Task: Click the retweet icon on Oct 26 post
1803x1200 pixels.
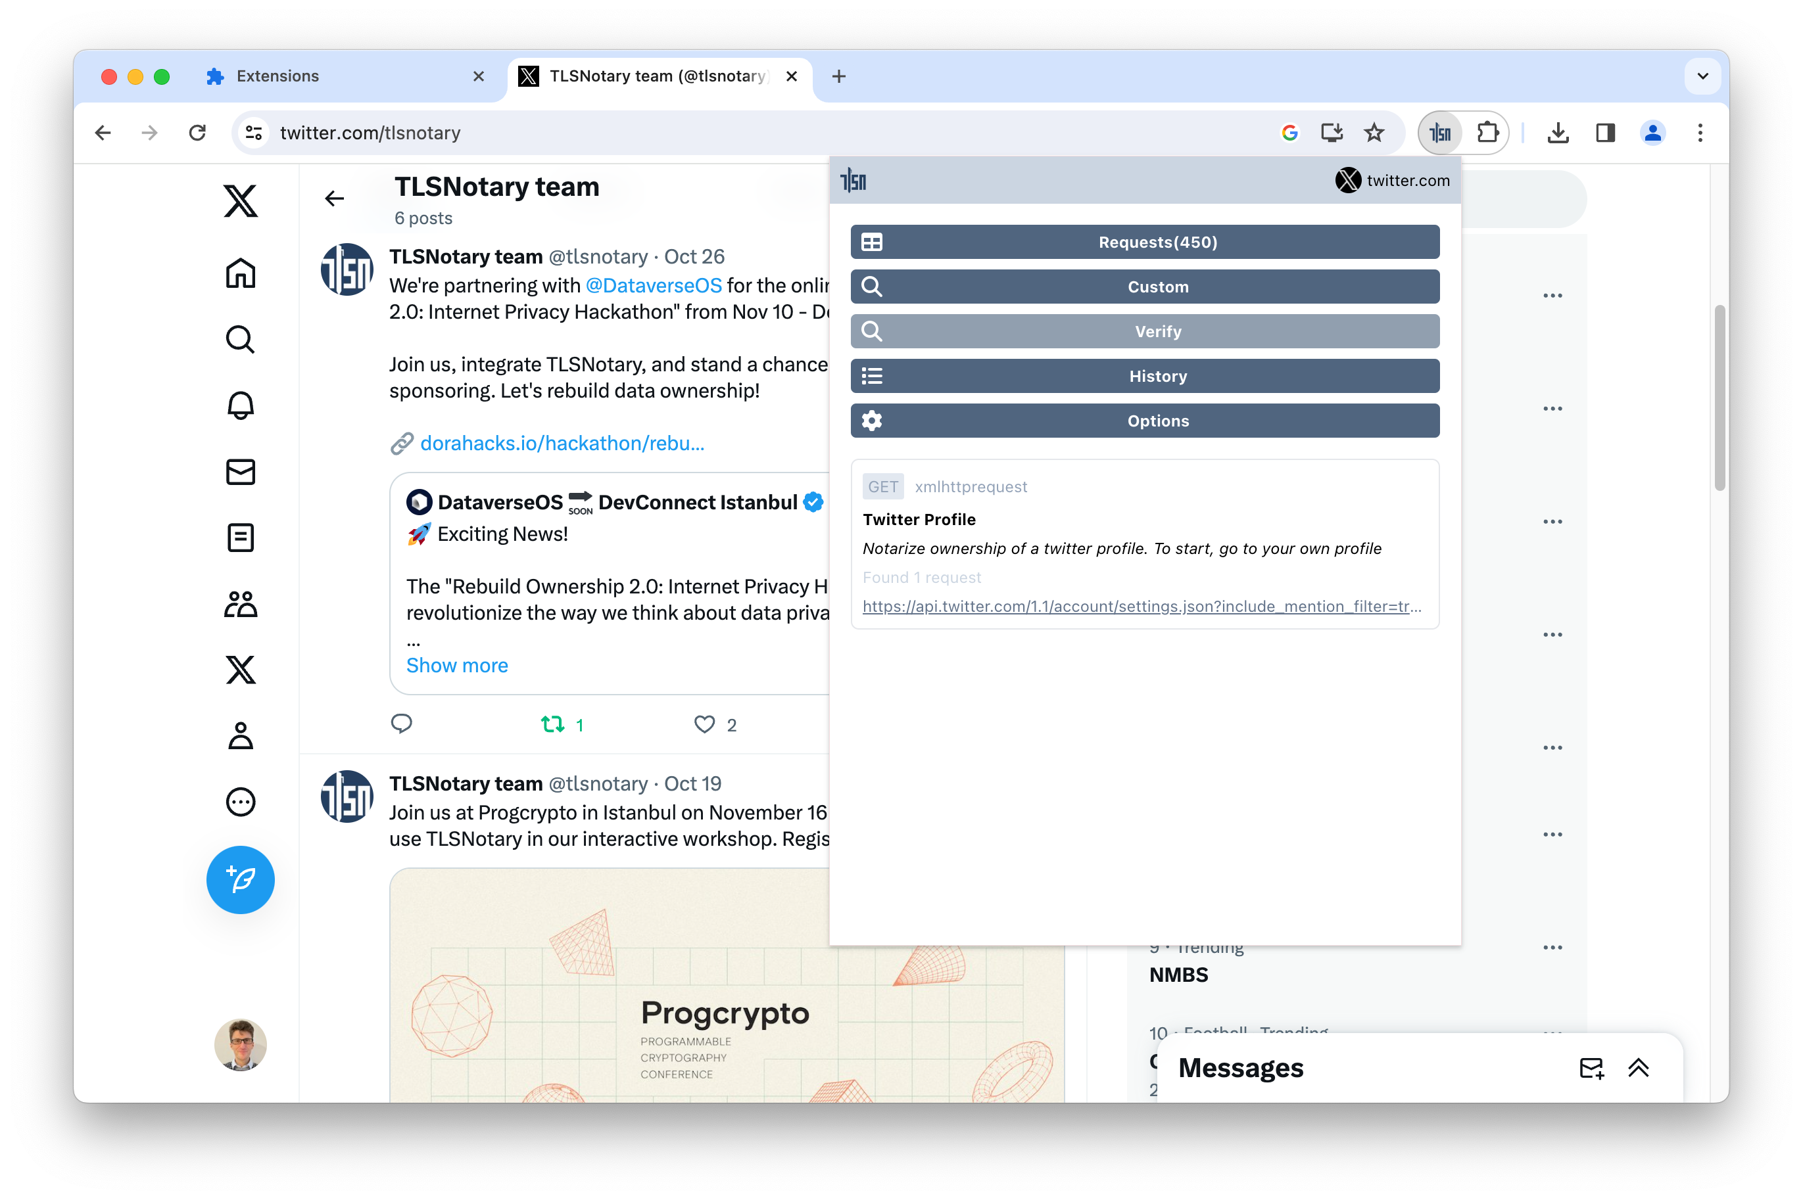Action: click(553, 724)
